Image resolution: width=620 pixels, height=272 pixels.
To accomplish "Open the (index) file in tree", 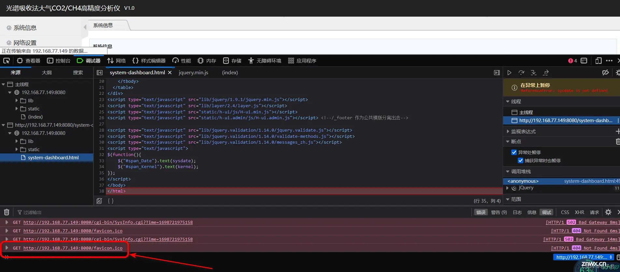I will (35, 117).
